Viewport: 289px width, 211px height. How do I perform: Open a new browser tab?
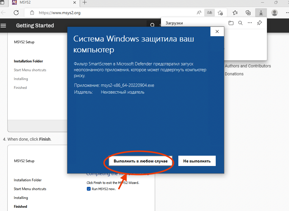point(85,2)
